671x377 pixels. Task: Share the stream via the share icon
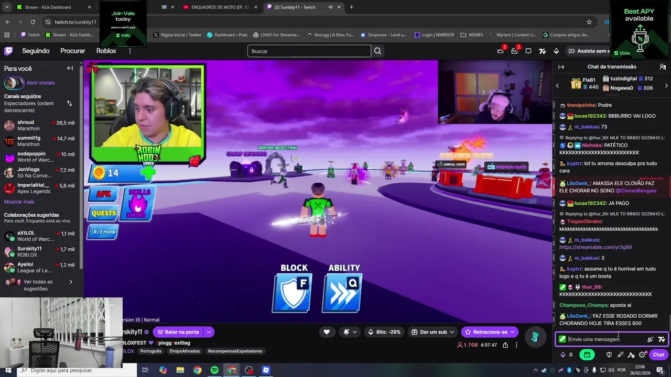[505, 345]
